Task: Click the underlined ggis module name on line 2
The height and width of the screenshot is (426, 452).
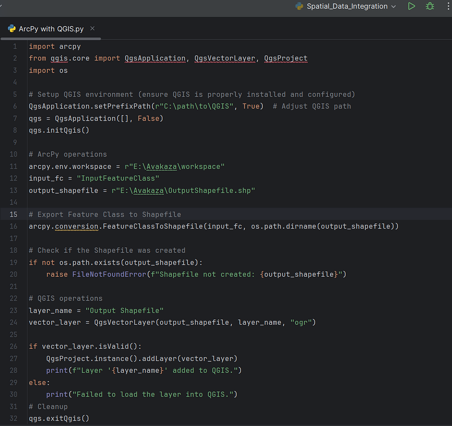Action: (x=59, y=58)
